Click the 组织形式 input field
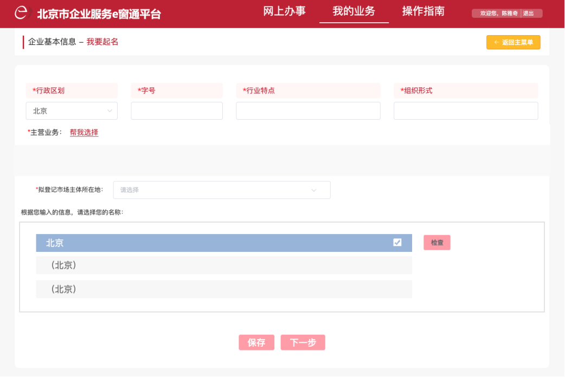 (x=466, y=111)
